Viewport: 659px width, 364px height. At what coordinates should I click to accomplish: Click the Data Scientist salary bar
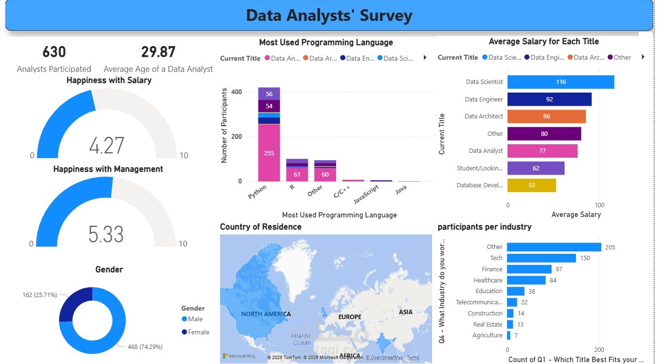click(560, 82)
